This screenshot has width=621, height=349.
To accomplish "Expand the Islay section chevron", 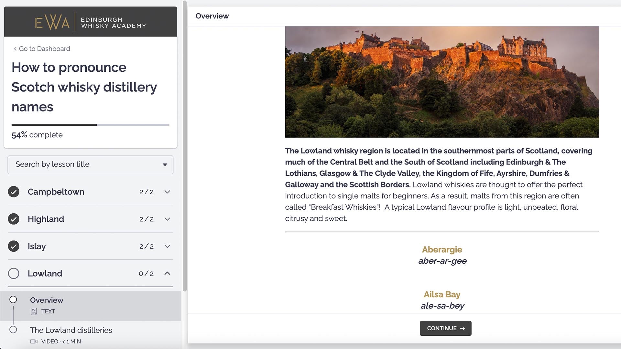I will tap(167, 246).
